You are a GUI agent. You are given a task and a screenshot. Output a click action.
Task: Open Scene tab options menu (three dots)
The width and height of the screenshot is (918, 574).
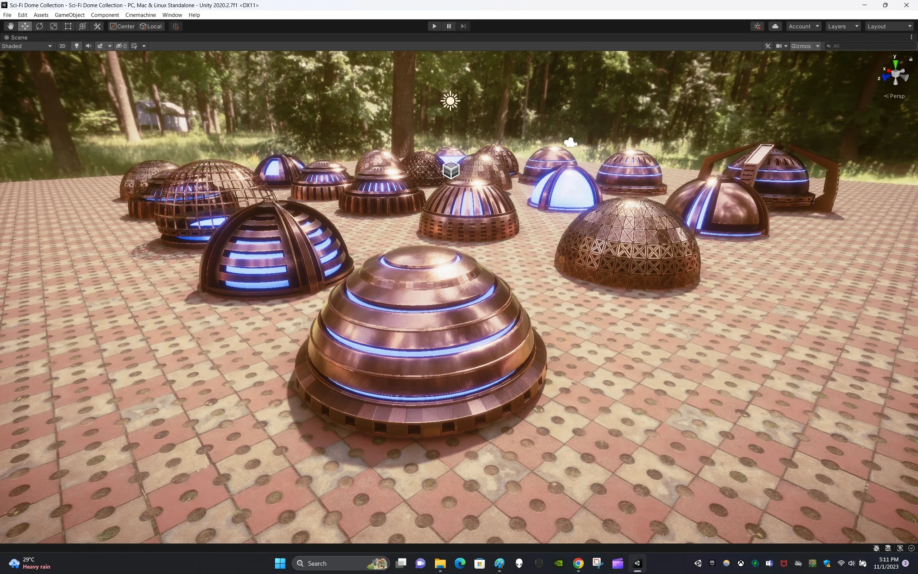pos(912,37)
